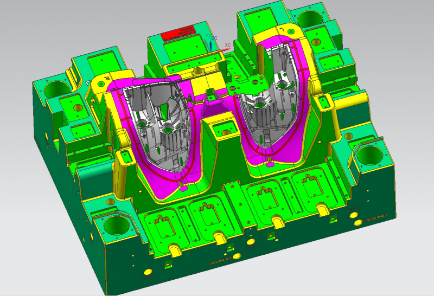The width and height of the screenshot is (434, 296).
Task: Pick the engraved L mark on the yellow face
Action: click(282, 29)
